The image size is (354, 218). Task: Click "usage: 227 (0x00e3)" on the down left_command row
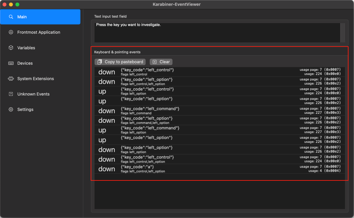click(x=323, y=112)
